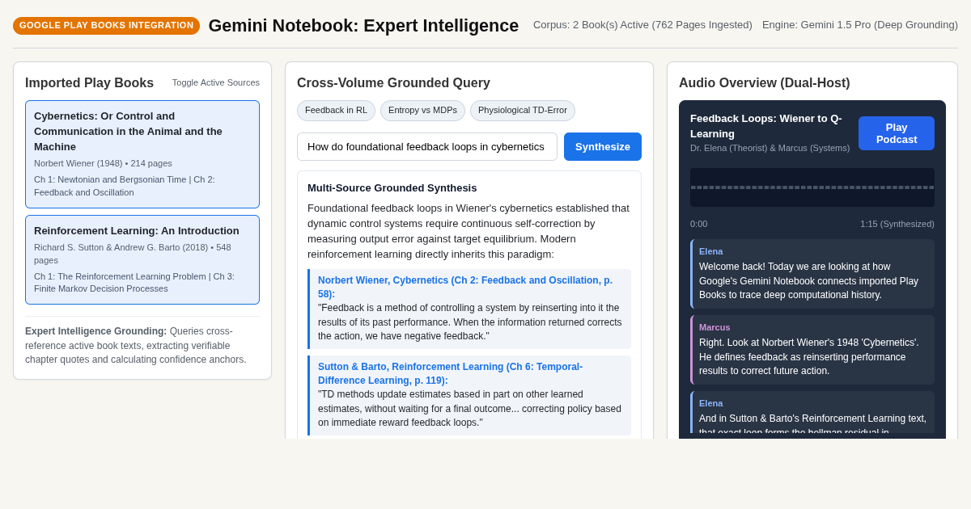Click the 'Norbert Wiener (1948) • 214 pages' metadata
Viewport: 971px width, 509px height.
coord(103,163)
